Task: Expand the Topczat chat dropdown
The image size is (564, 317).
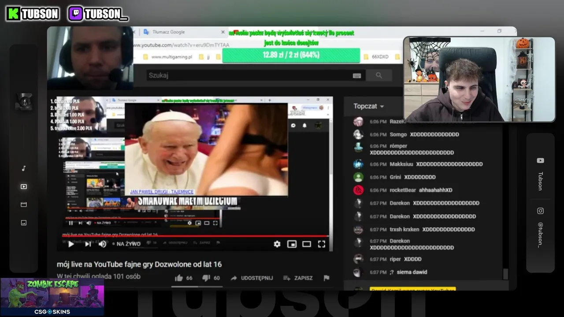Action: pos(369,106)
